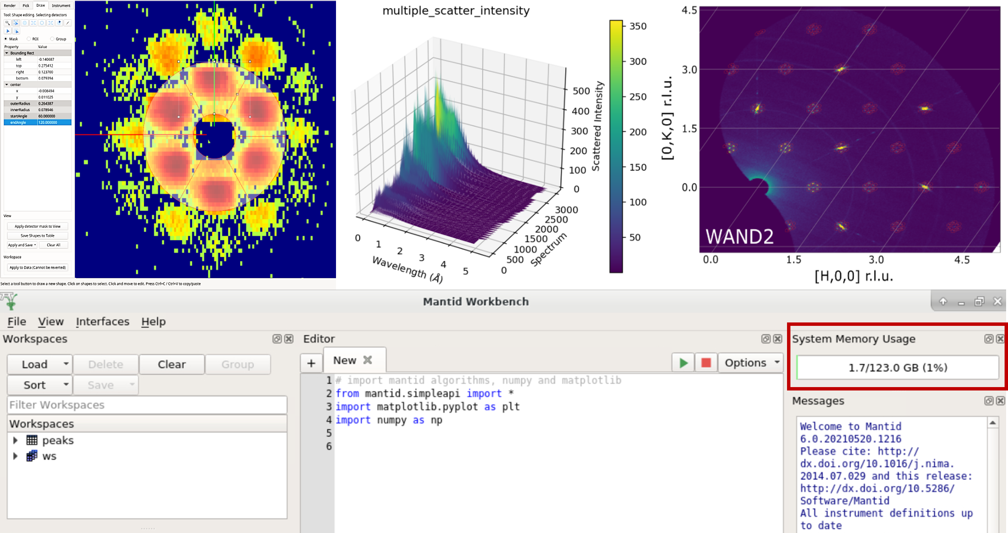Close the New editor tab
The image size is (1008, 533).
(367, 360)
